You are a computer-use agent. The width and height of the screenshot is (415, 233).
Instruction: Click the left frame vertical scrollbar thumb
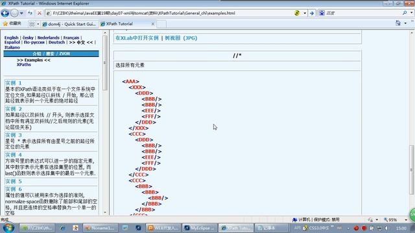(x=105, y=63)
